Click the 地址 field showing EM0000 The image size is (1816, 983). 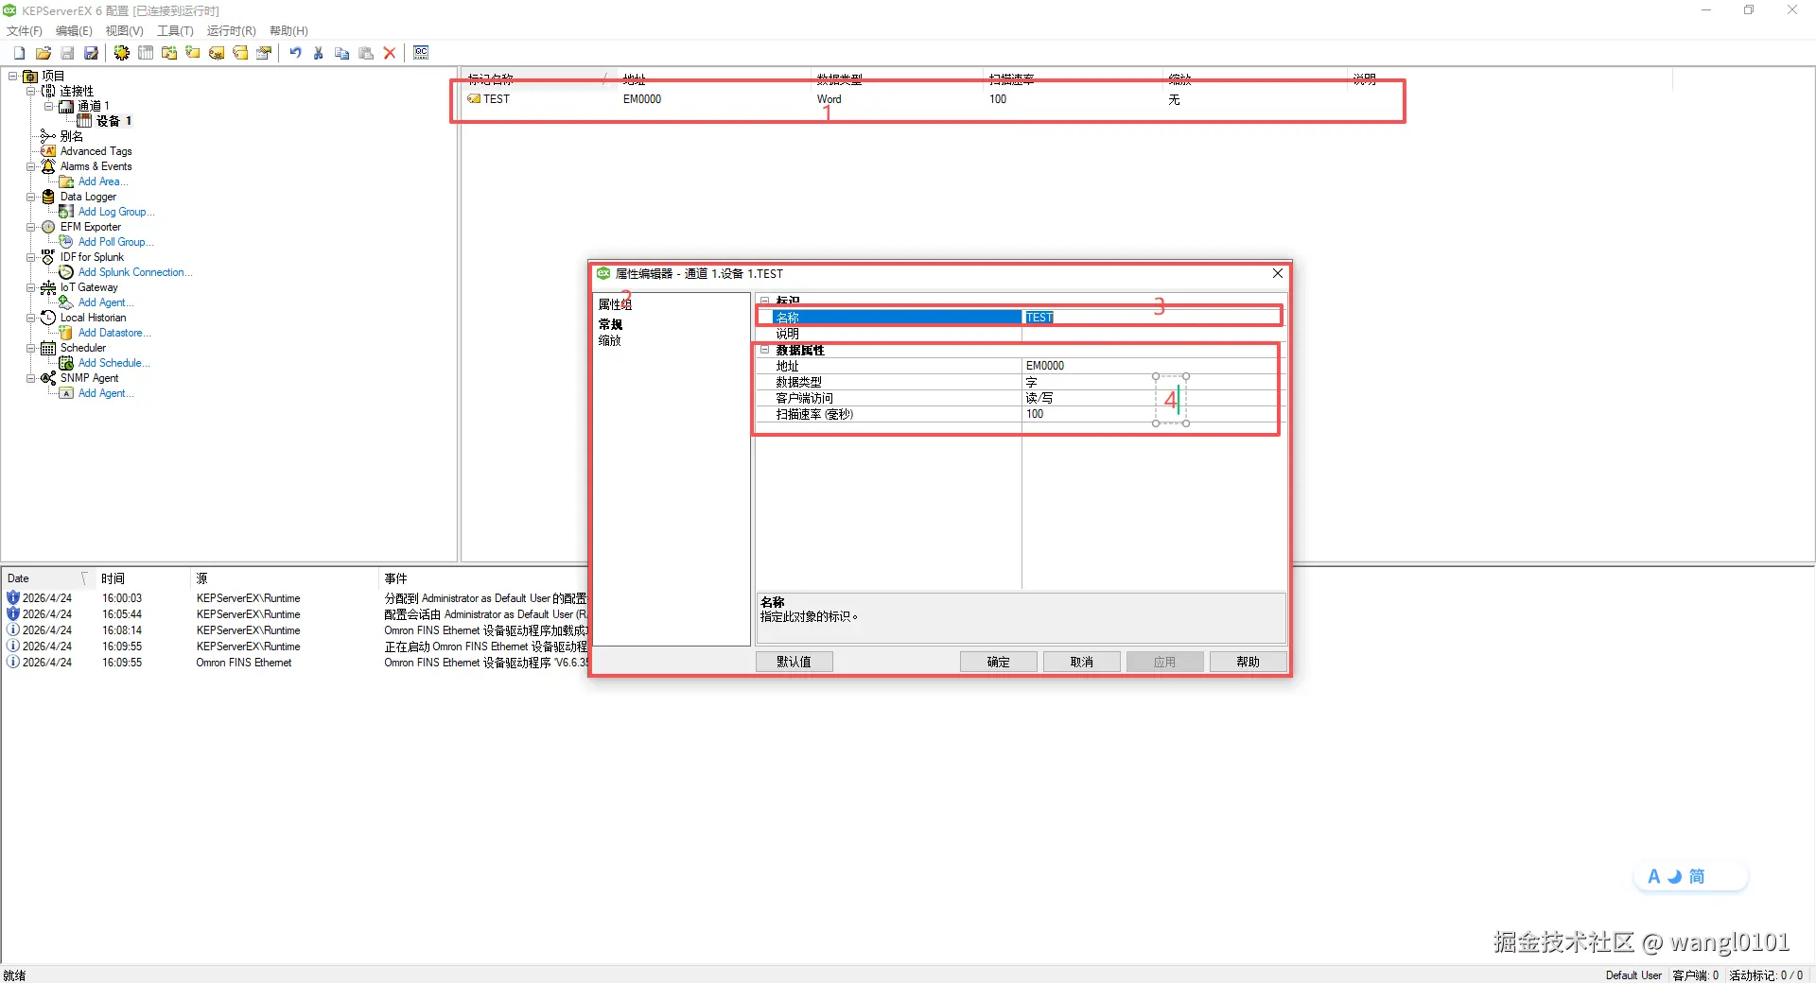coord(1152,366)
